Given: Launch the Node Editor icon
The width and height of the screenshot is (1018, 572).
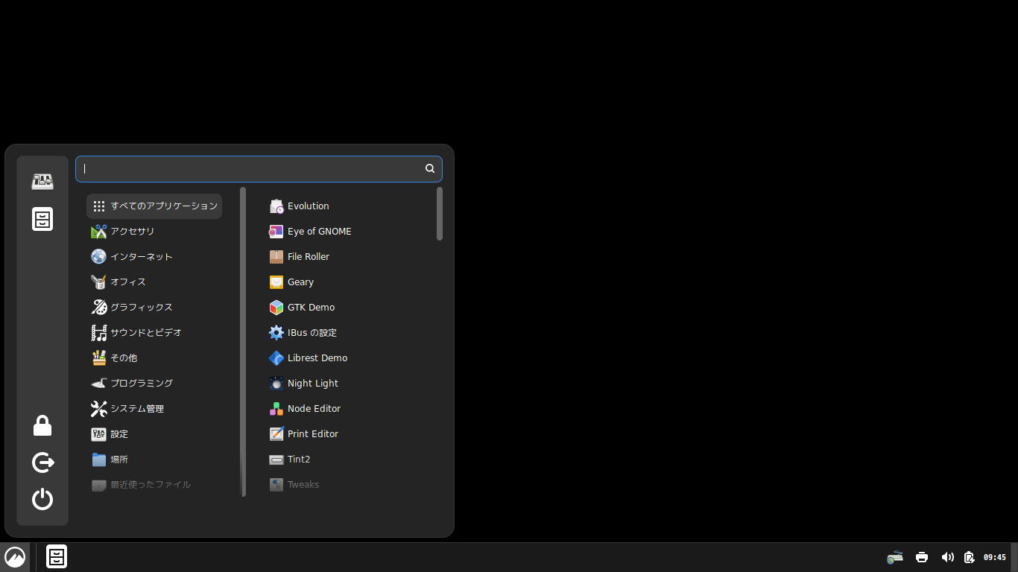Looking at the screenshot, I should click(276, 409).
